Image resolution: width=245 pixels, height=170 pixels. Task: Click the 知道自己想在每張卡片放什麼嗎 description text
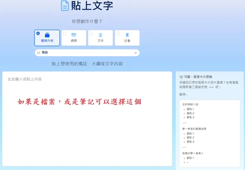[209, 85]
